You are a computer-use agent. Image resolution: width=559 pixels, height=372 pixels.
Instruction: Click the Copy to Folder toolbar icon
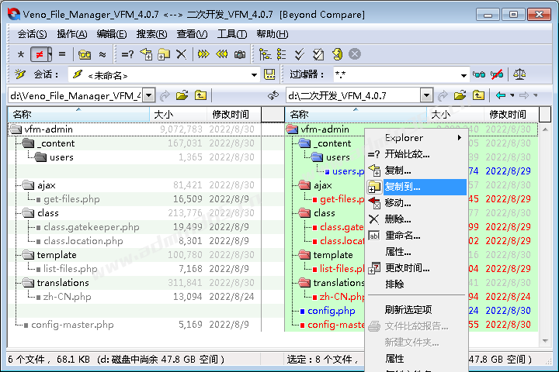point(164,54)
